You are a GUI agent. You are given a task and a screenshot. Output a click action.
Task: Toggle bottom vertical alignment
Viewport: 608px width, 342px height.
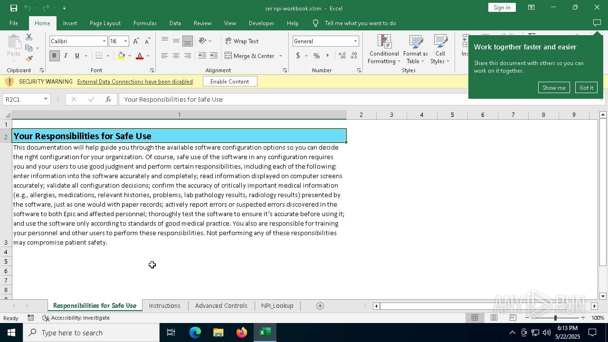click(x=188, y=41)
